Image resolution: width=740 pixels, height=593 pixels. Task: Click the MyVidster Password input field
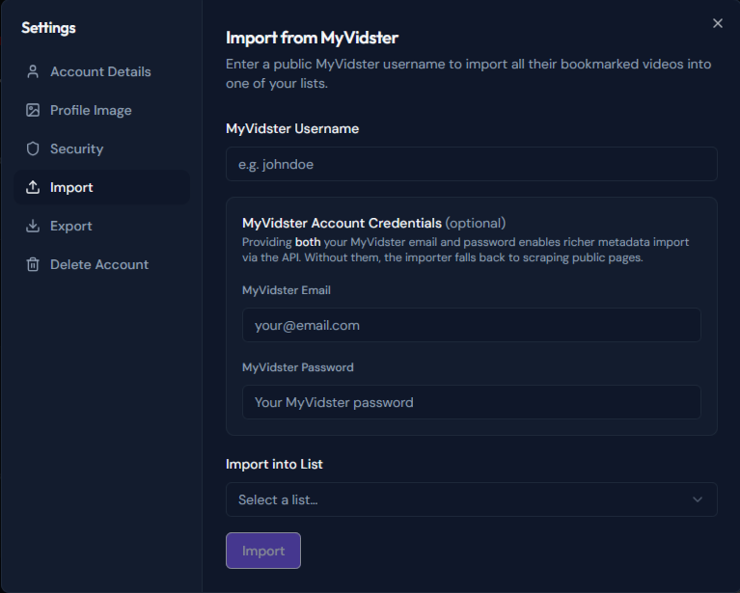coord(472,402)
